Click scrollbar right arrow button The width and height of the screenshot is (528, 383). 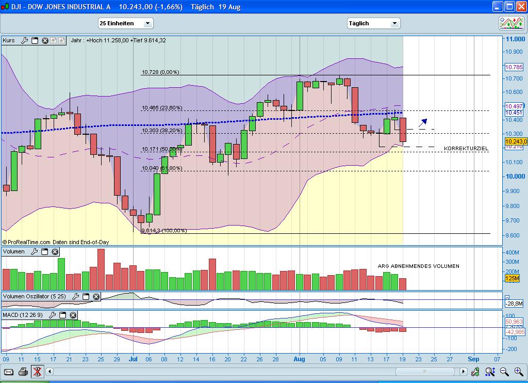pyautogui.click(x=464, y=372)
